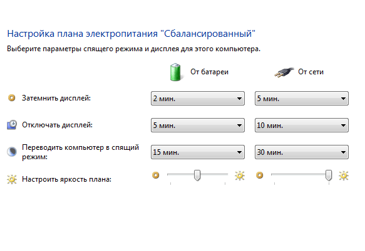Click the plugged-in brightness slider thumb
The width and height of the screenshot is (365, 251).
pos(329,175)
